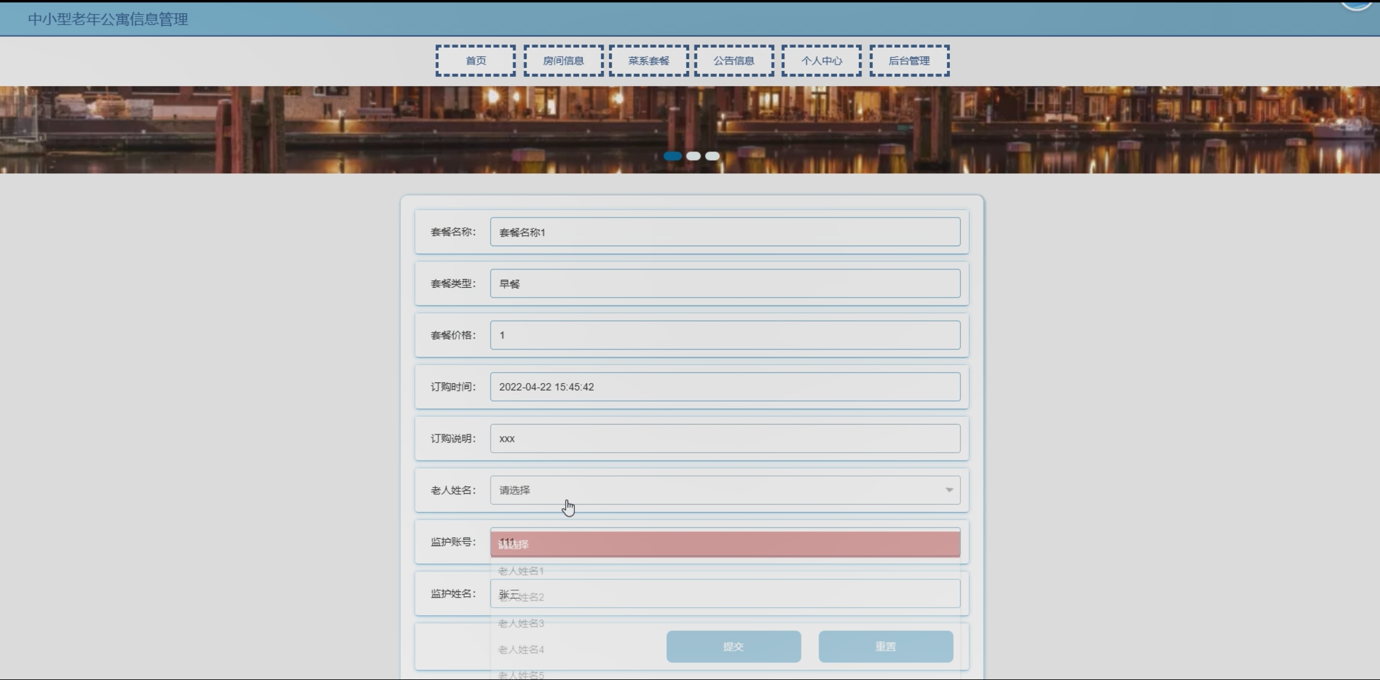The width and height of the screenshot is (1380, 680).
Task: Open 后台管理 navigation item
Action: coord(909,60)
